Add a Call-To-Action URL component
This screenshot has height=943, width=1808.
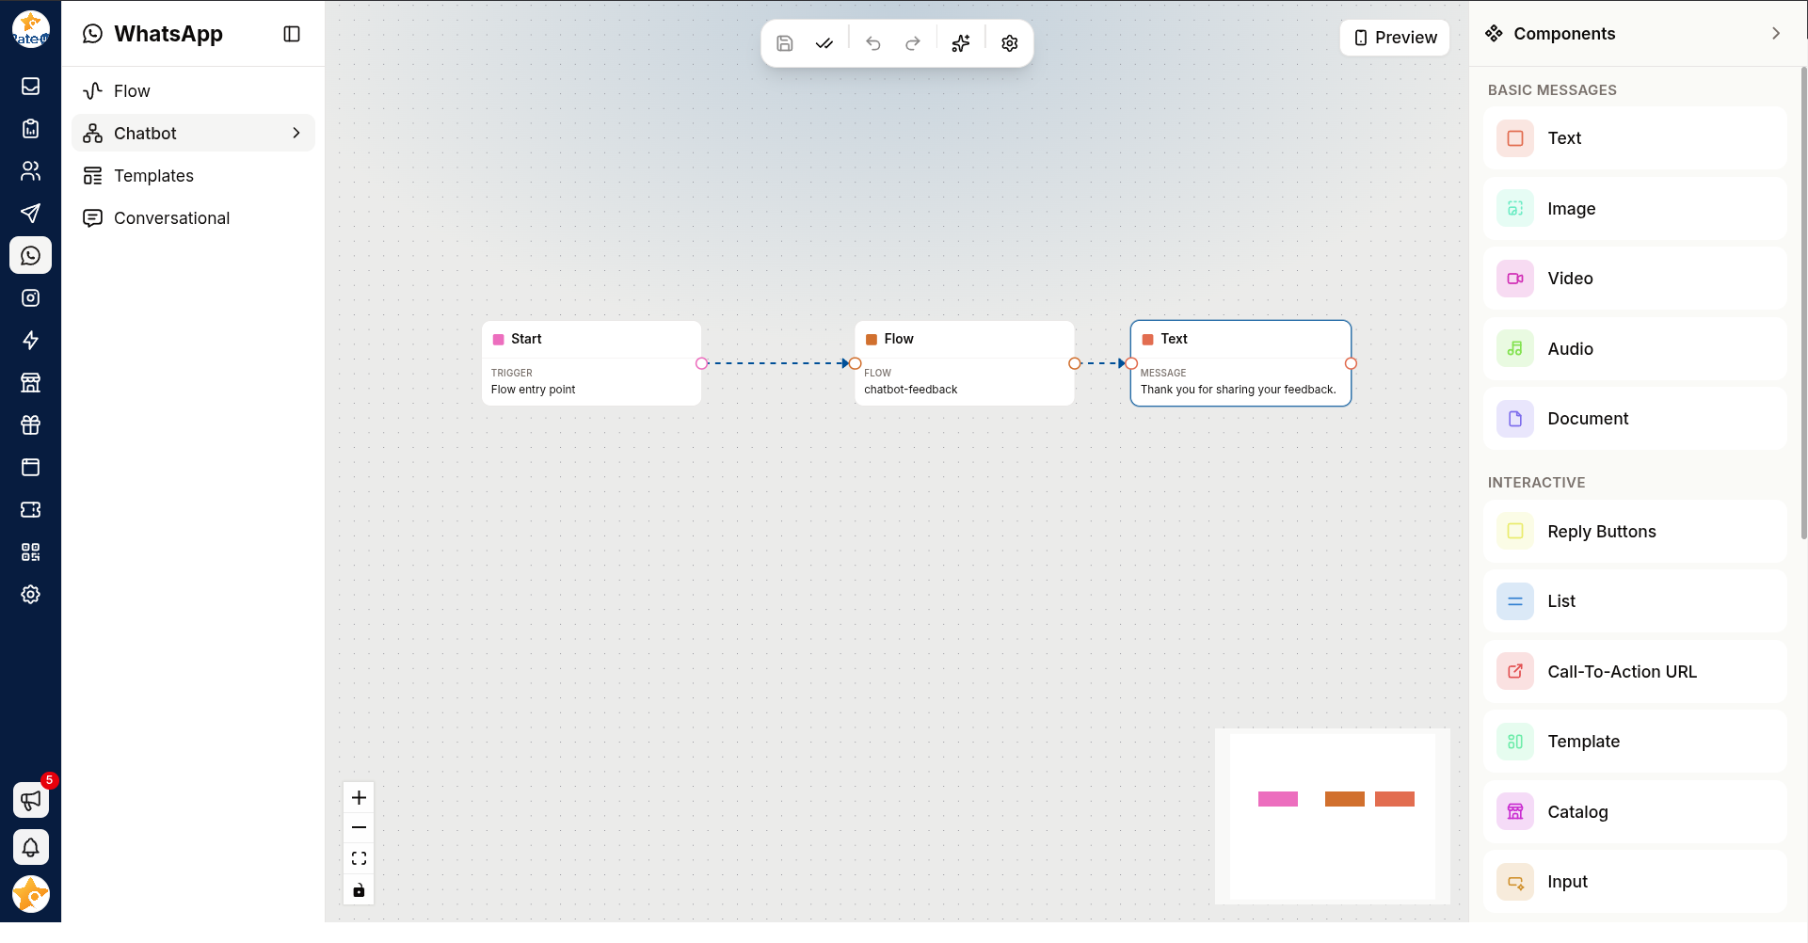[1636, 672]
